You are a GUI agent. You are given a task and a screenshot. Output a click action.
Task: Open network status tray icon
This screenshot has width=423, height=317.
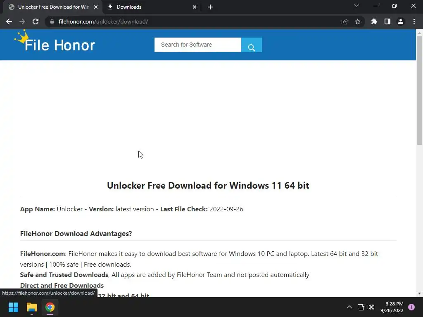(361, 307)
